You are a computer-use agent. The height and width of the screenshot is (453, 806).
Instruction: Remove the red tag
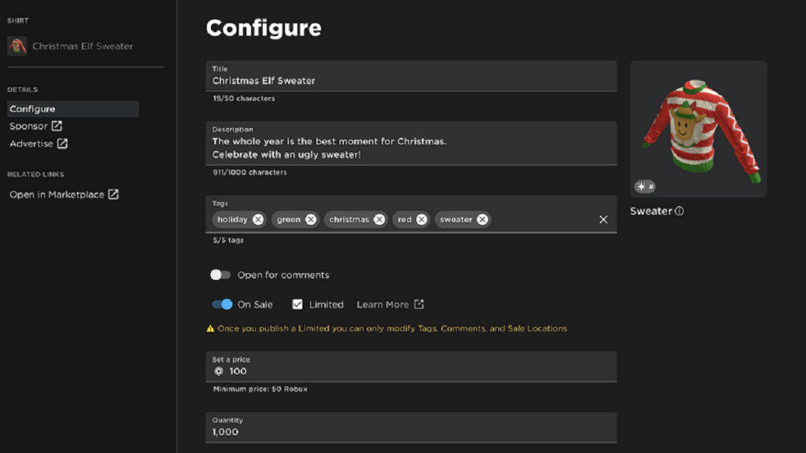422,219
